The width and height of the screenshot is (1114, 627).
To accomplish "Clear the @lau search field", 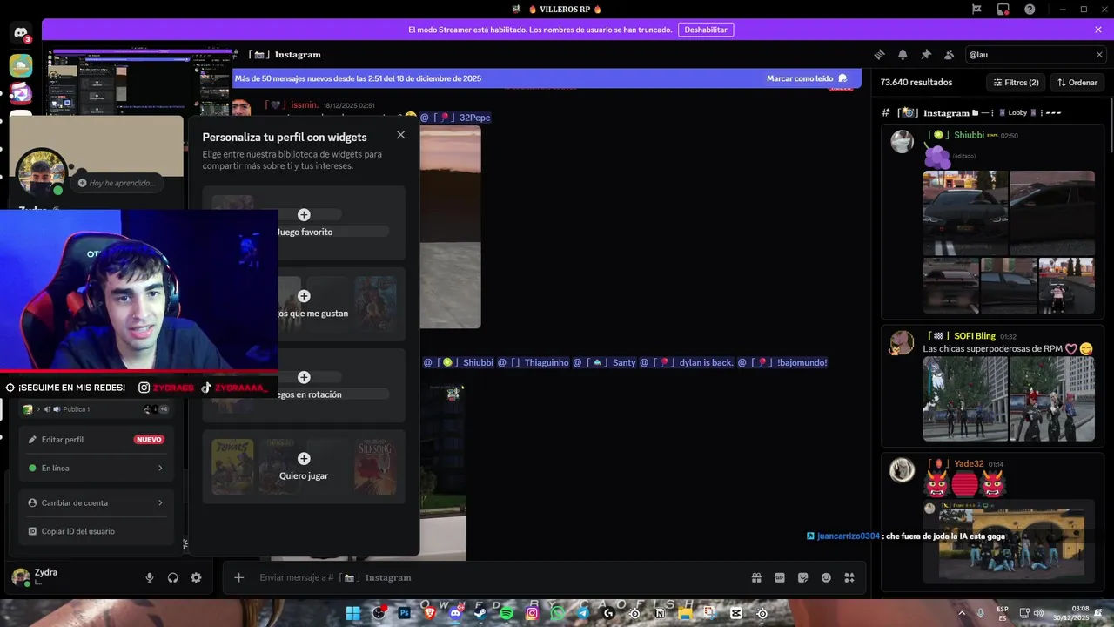I will point(1098,54).
